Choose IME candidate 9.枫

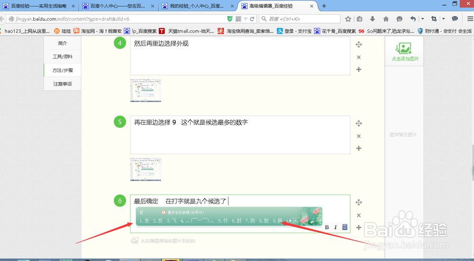point(277,221)
